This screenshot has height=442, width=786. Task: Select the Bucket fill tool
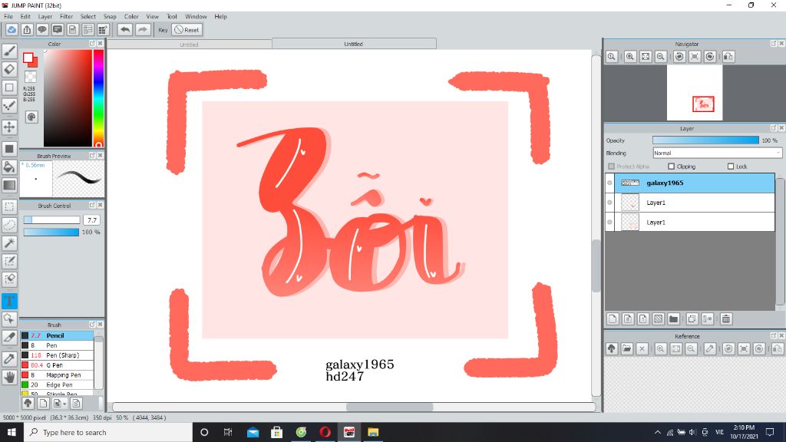click(9, 167)
